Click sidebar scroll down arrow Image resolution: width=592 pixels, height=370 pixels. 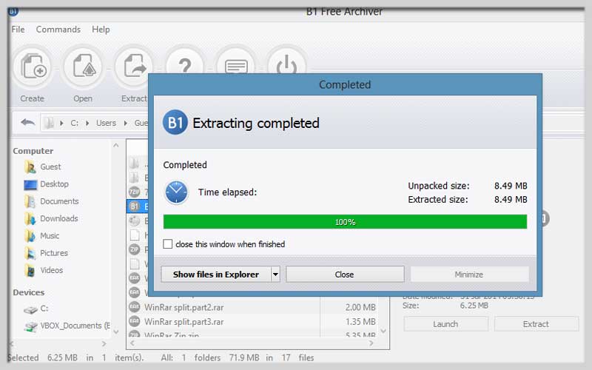click(116, 332)
